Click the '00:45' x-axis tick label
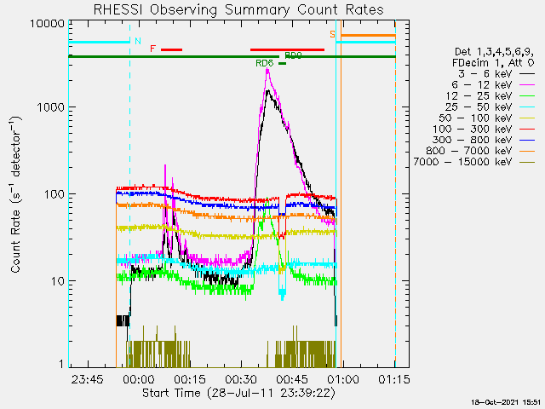 tap(291, 379)
